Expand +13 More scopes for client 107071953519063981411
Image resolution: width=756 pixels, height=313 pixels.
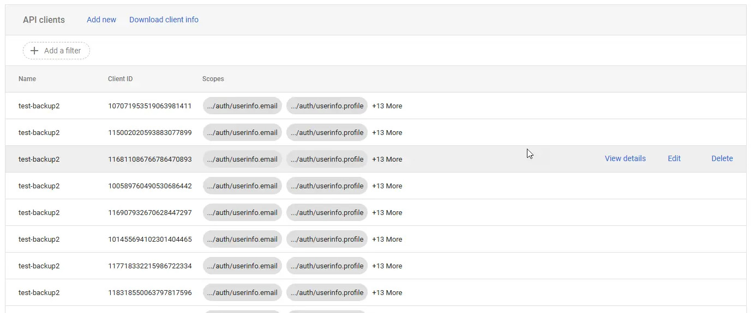[387, 106]
